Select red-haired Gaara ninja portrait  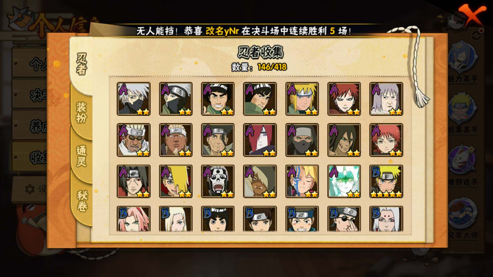click(344, 99)
